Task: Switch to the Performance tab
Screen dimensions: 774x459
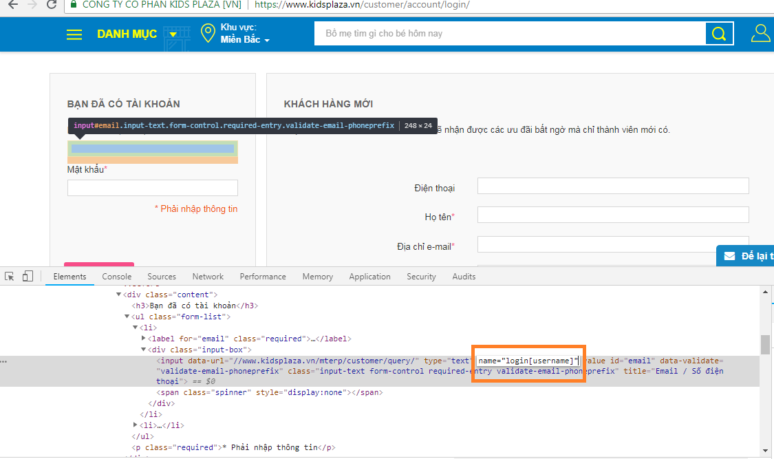Action: [x=263, y=276]
